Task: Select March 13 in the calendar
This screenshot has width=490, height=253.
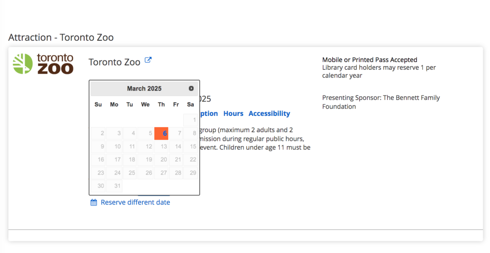Action: click(x=161, y=147)
